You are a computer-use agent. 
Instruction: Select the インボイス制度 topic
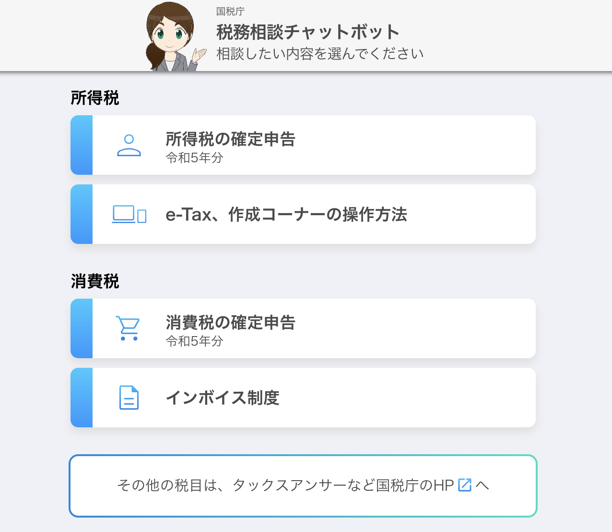[x=303, y=398]
